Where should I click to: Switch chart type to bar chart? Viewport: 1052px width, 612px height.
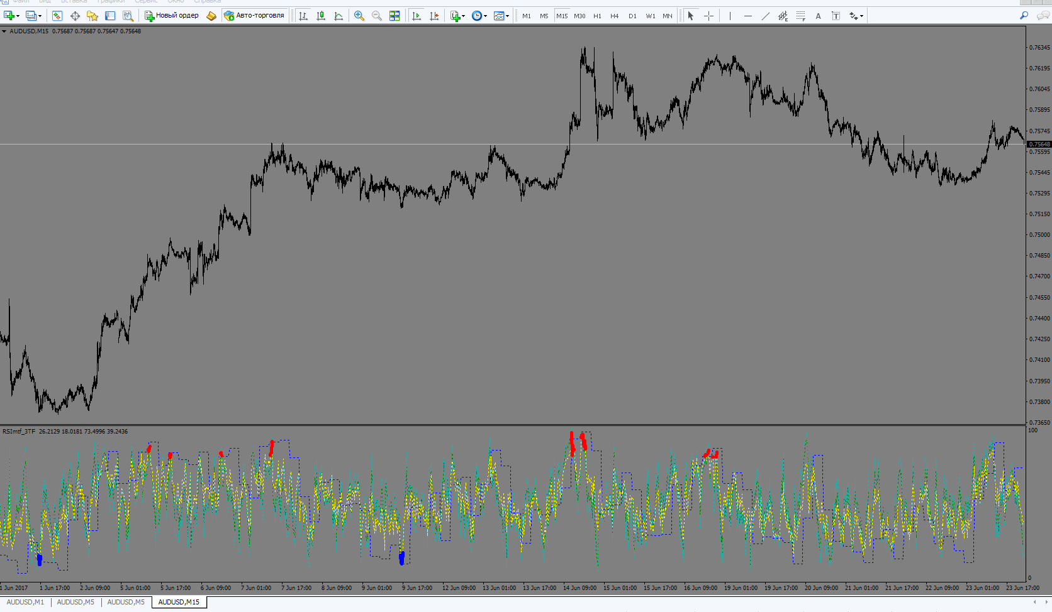click(x=303, y=16)
